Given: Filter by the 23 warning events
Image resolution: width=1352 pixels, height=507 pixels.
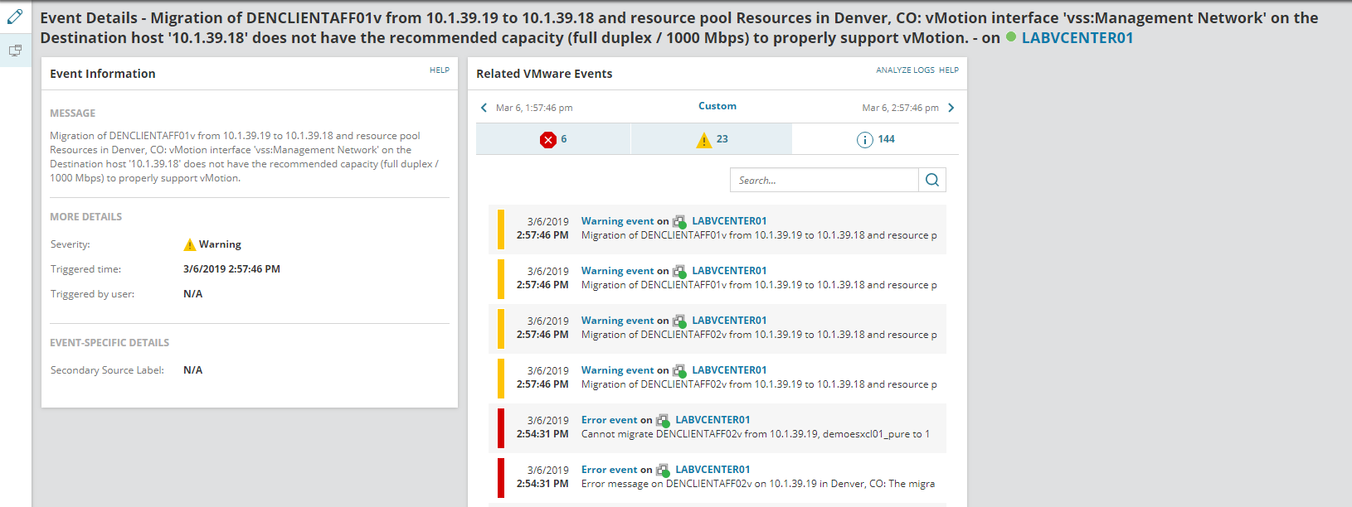Looking at the screenshot, I should point(712,139).
